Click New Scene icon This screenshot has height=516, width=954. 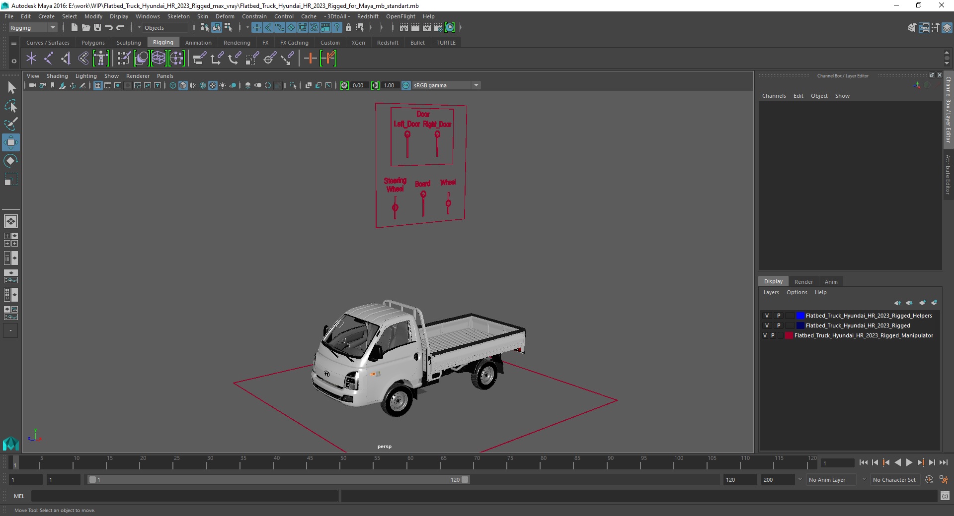point(74,28)
